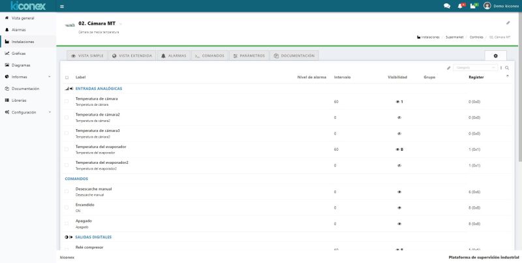This screenshot has height=263, width=522.
Task: Open dropdown arrow next to Cámara MT title
Action: click(x=121, y=24)
